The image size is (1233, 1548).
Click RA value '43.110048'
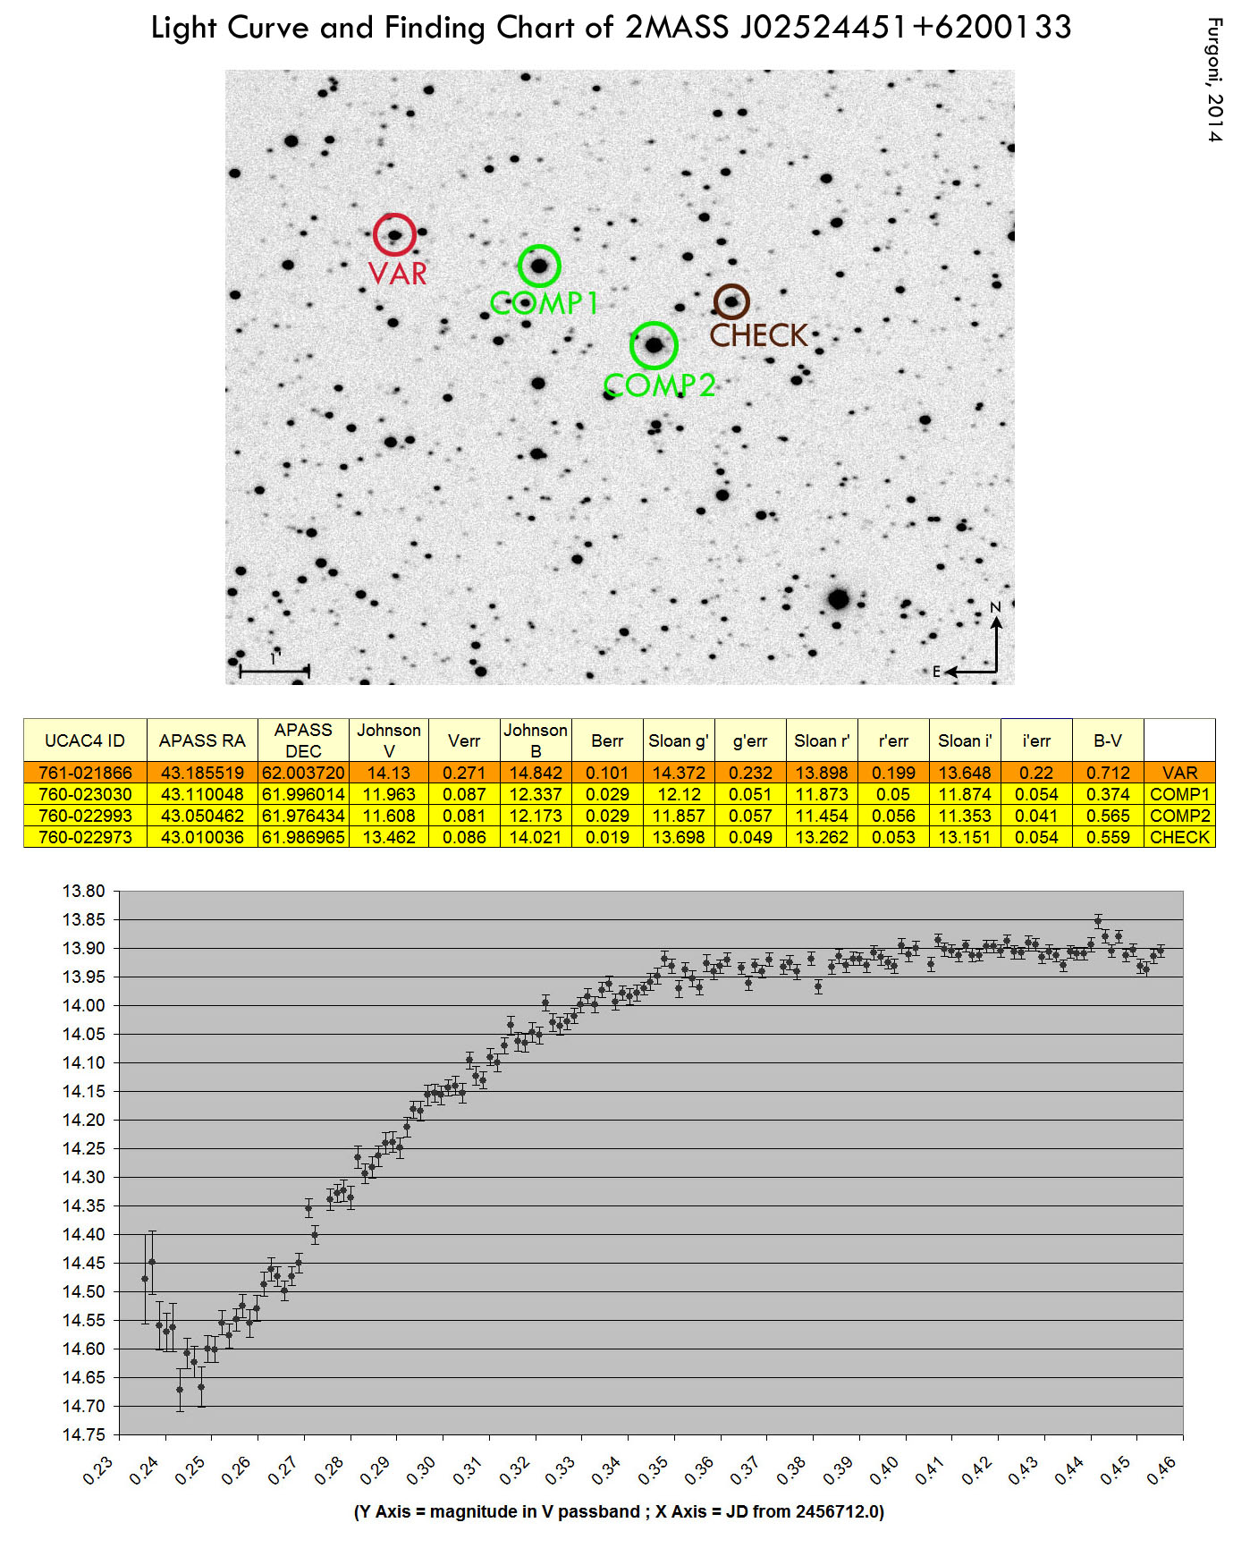(x=202, y=794)
